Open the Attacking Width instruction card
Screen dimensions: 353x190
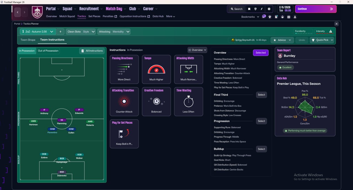tap(189, 69)
